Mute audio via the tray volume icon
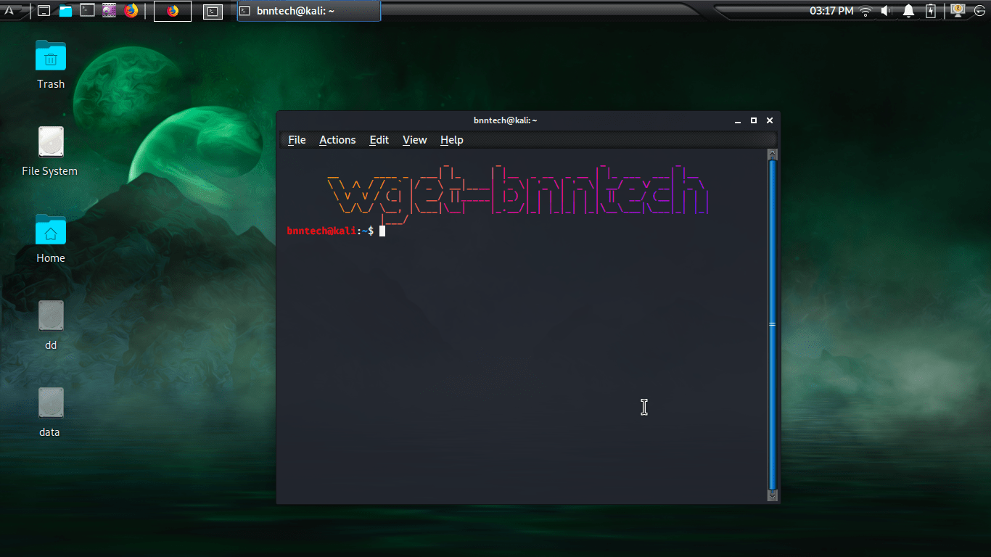Viewport: 991px width, 557px height. 886,11
